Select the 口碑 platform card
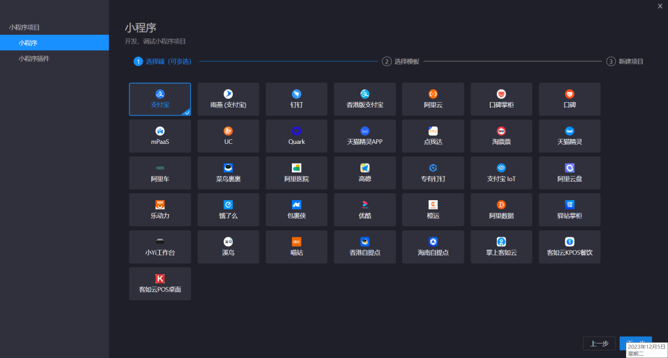 pos(569,99)
